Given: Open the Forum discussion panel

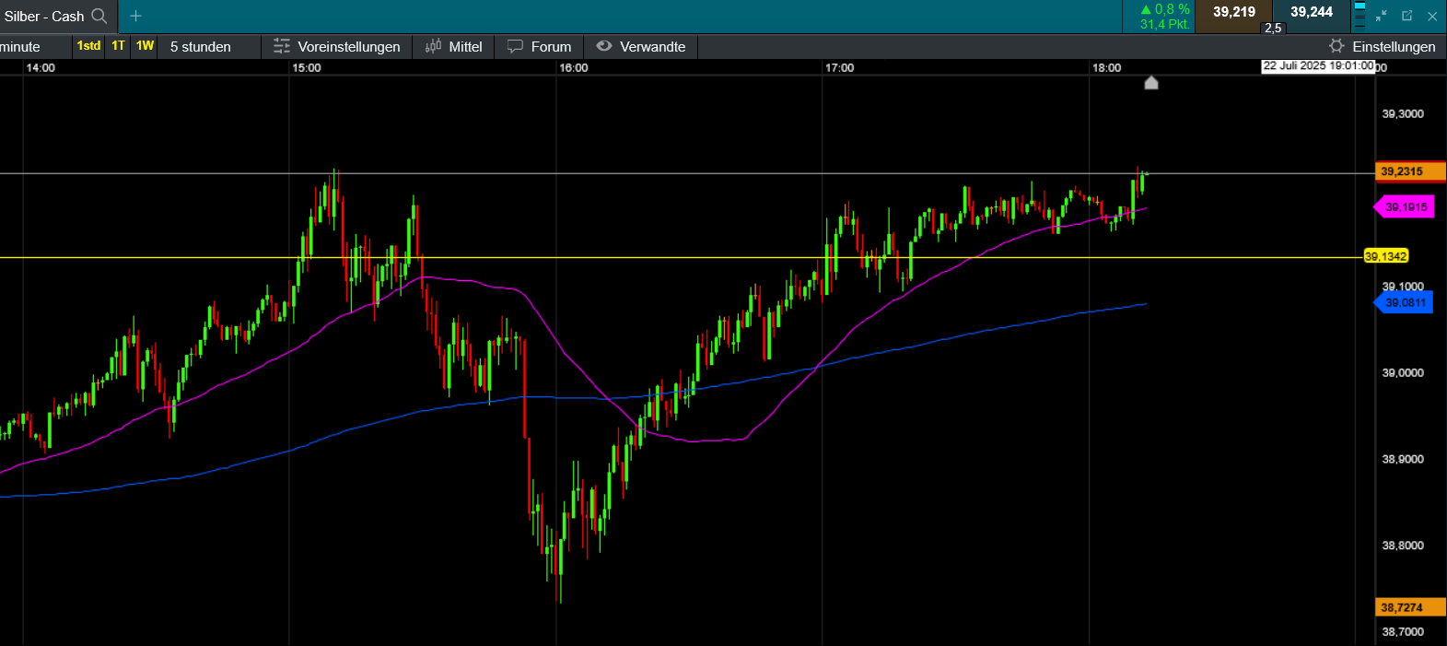Looking at the screenshot, I should click(x=540, y=46).
